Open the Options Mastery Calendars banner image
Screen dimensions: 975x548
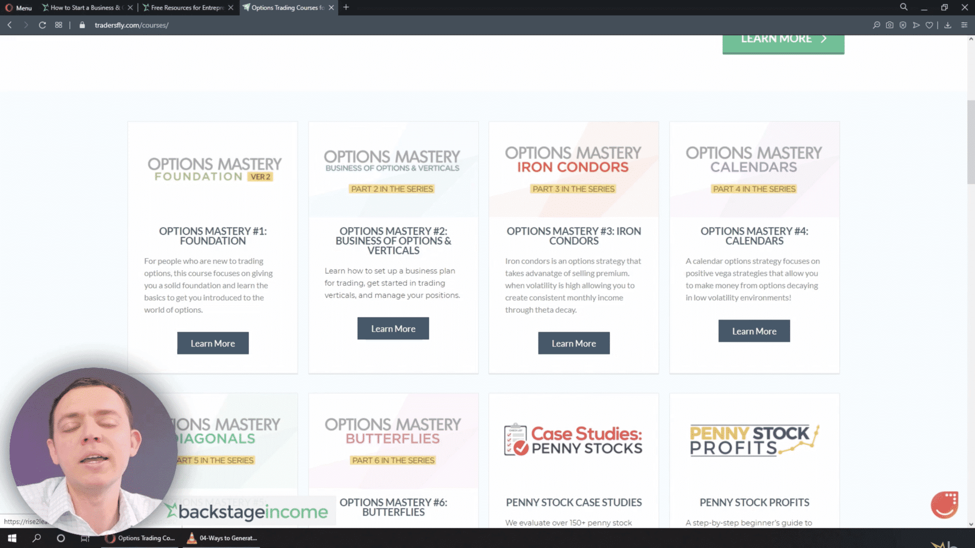coord(754,169)
